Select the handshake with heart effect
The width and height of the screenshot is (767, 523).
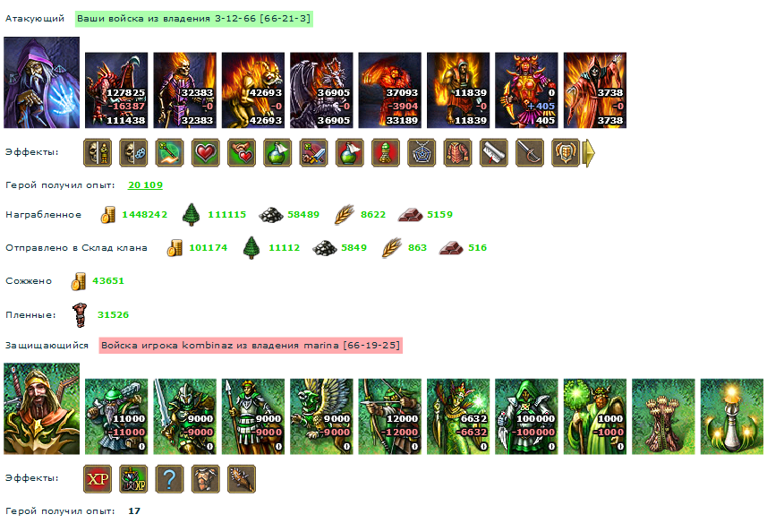(x=242, y=152)
